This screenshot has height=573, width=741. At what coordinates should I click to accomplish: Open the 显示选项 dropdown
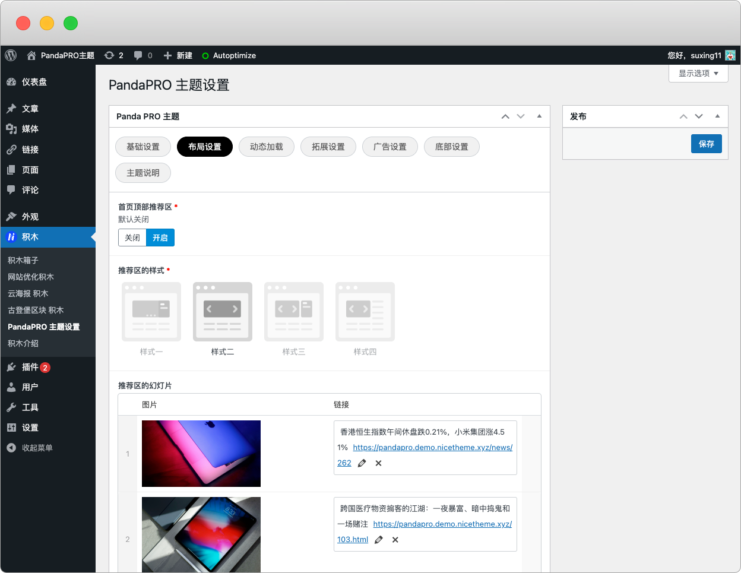tap(698, 73)
